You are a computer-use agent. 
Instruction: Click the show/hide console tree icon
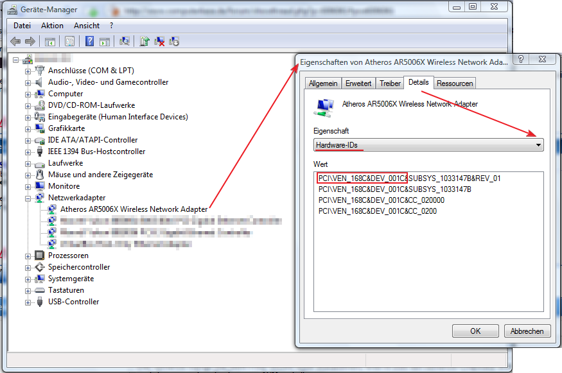50,42
